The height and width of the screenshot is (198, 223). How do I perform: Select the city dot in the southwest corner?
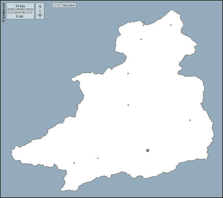click(74, 162)
